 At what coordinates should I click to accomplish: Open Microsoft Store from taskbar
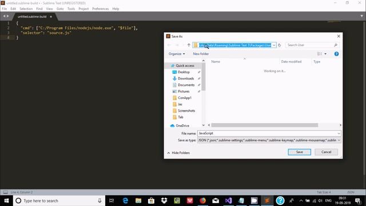pos(151,201)
